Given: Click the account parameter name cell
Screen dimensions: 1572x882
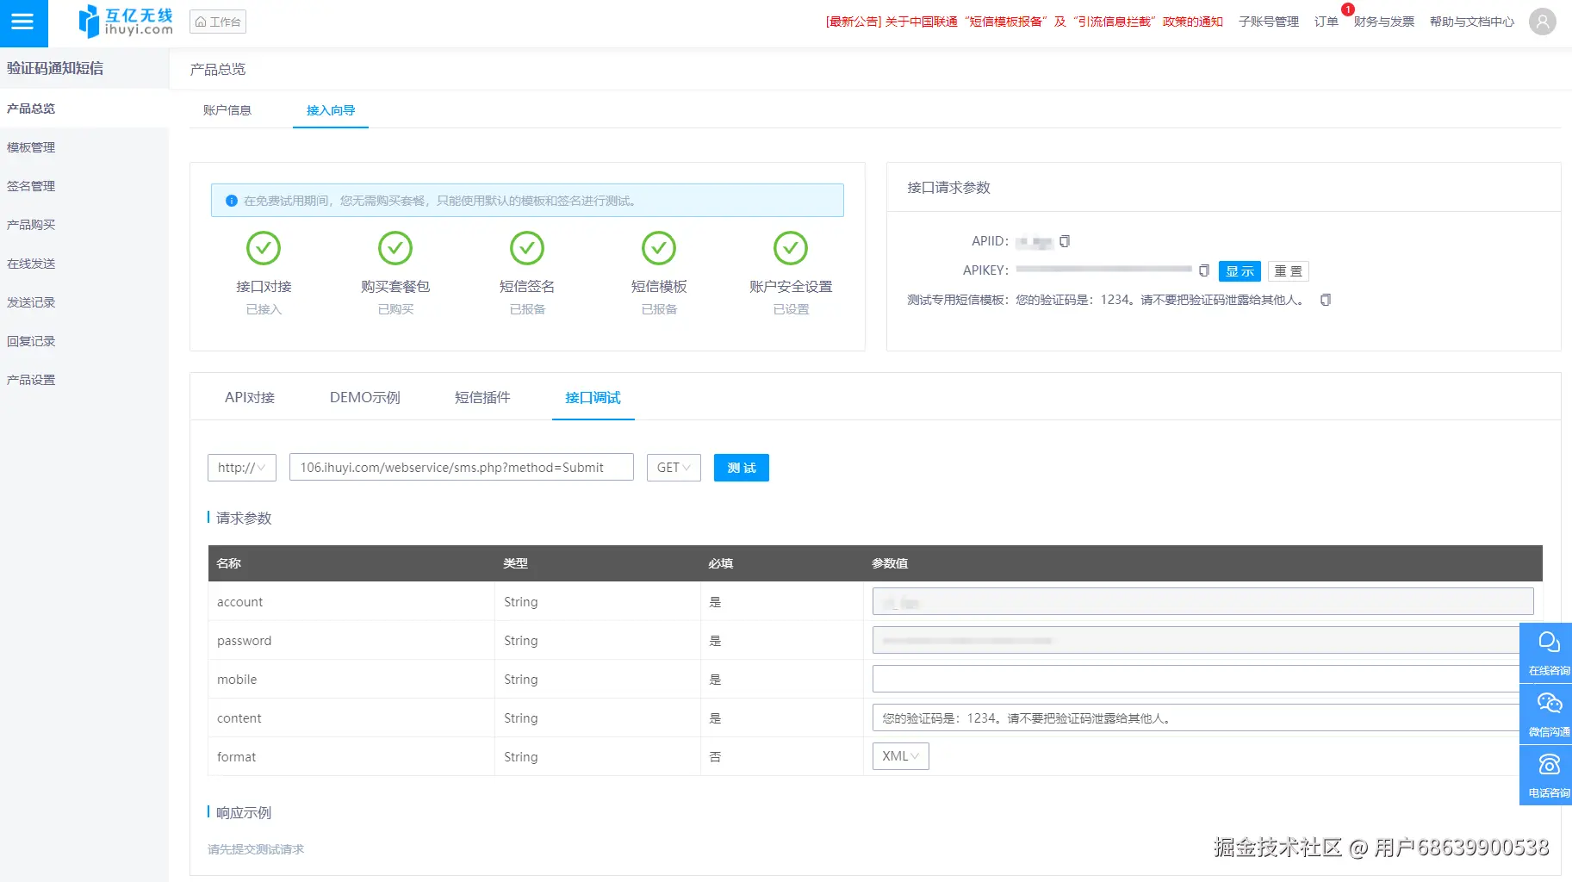Looking at the screenshot, I should pyautogui.click(x=351, y=601).
